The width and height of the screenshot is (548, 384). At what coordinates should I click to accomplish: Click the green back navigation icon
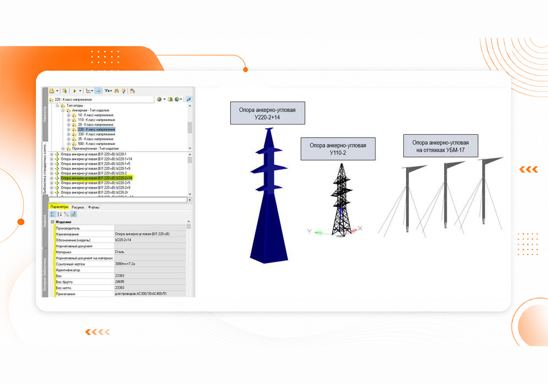pyautogui.click(x=159, y=99)
